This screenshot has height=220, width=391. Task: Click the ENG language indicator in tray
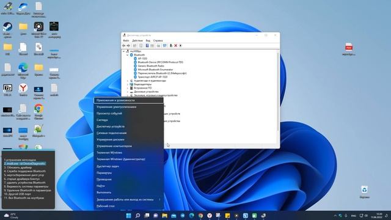[x=353, y=216]
